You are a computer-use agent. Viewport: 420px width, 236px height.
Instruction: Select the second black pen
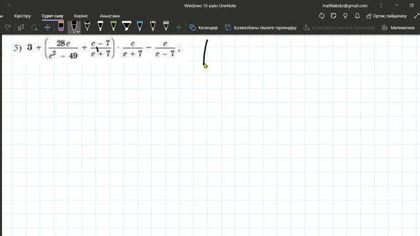pyautogui.click(x=87, y=26)
